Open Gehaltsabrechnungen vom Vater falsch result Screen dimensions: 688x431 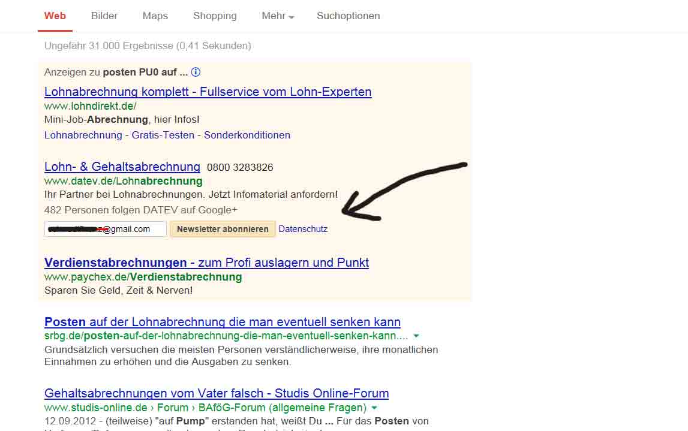click(x=217, y=393)
